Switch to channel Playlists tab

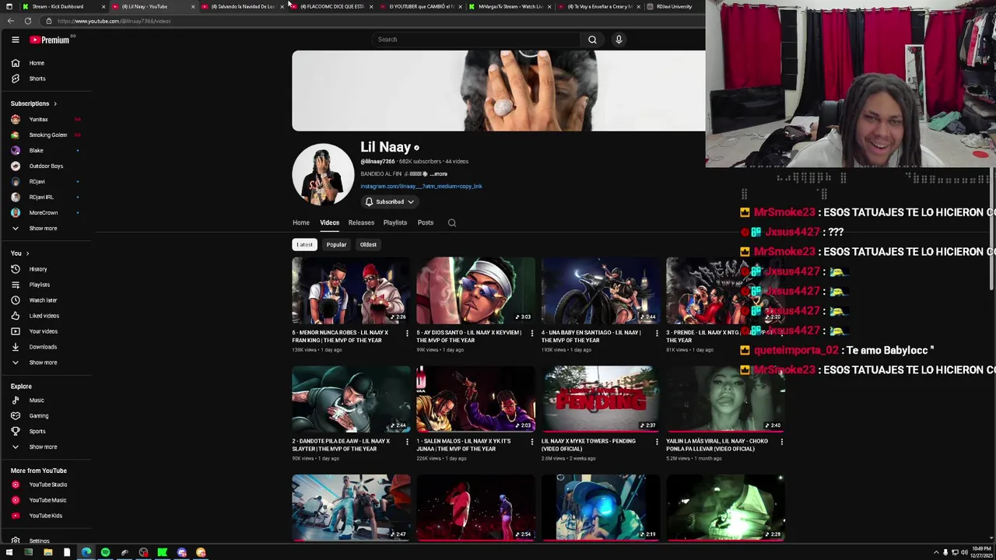(x=395, y=222)
